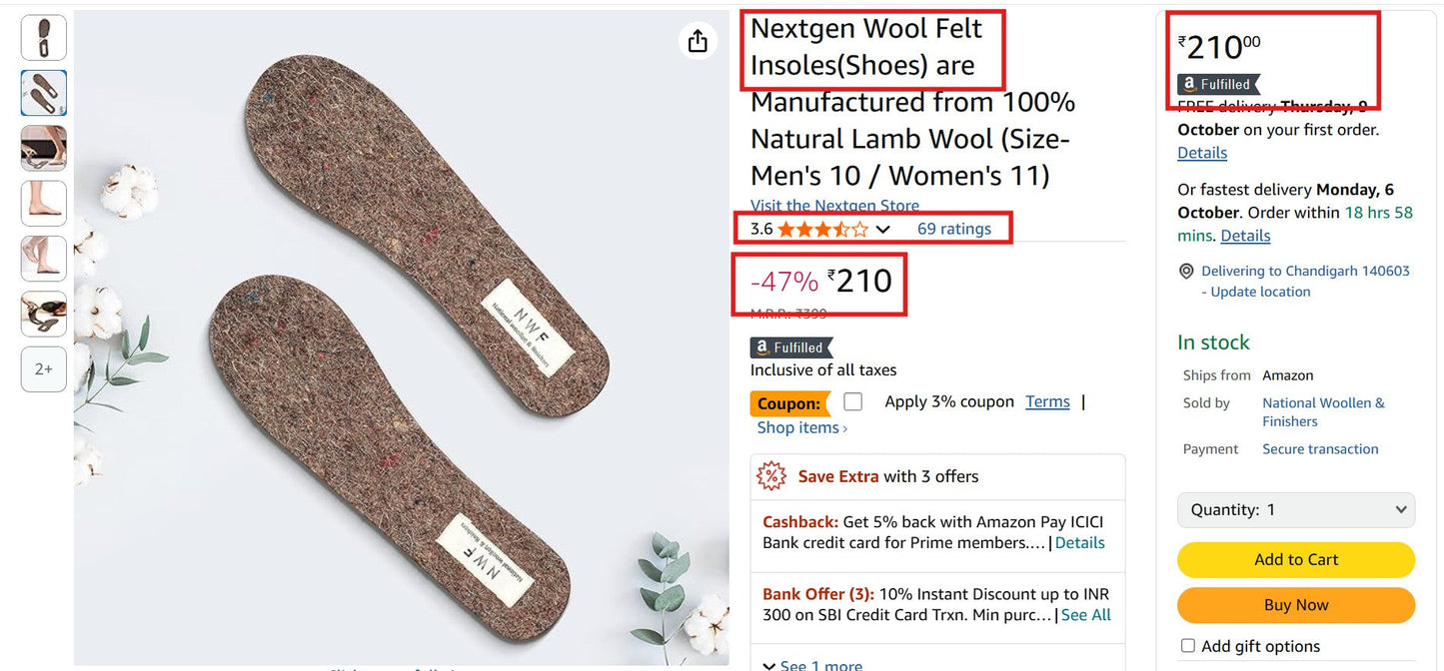
Task: Open the coupon Terms link
Action: 1046,400
